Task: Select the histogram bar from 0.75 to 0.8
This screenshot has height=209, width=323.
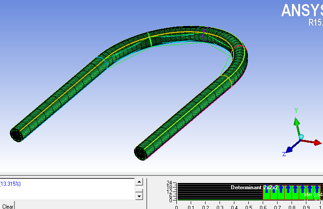Action: point(288,192)
